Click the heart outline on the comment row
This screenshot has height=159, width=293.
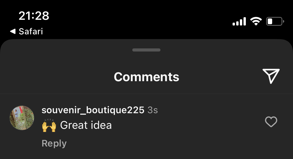tap(271, 122)
